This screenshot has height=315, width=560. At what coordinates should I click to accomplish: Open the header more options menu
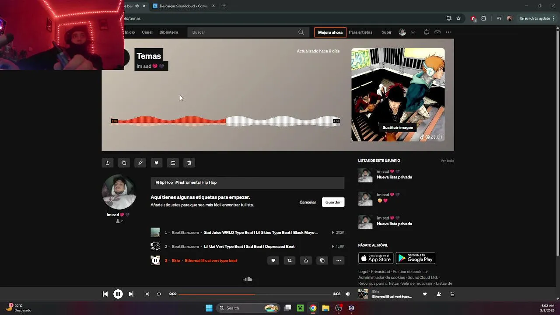448,32
